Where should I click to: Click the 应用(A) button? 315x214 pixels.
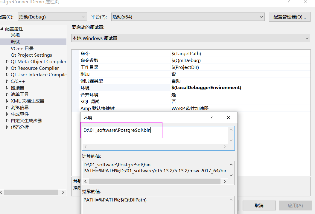295,205
